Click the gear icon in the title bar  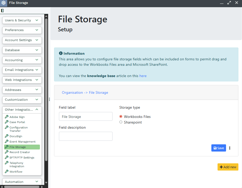(4, 3)
